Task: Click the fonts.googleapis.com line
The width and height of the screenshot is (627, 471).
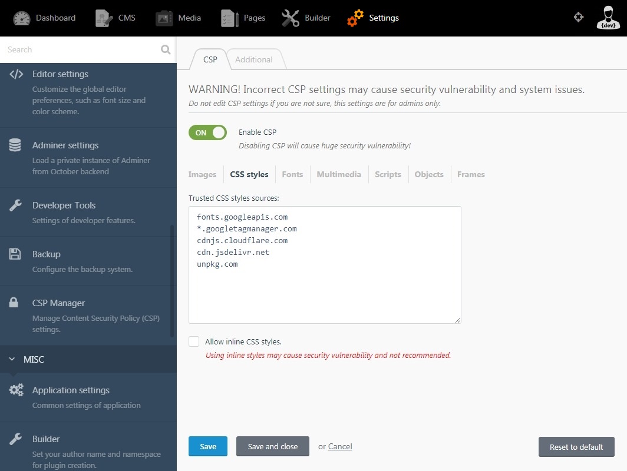Action: click(x=242, y=217)
